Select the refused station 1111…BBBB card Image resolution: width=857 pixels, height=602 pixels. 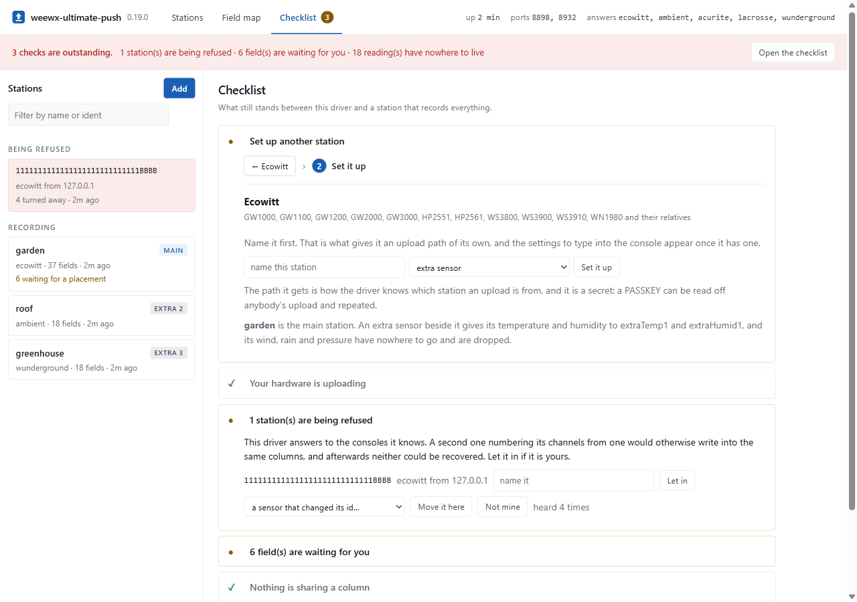click(102, 185)
